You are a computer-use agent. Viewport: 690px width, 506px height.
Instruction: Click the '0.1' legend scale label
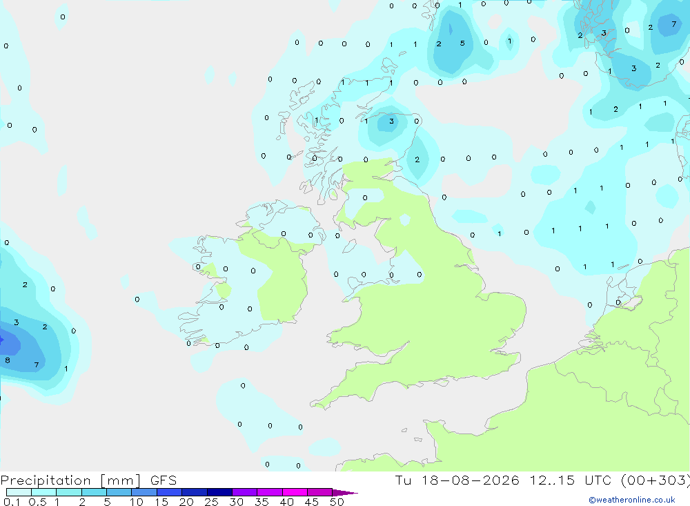click(x=11, y=502)
